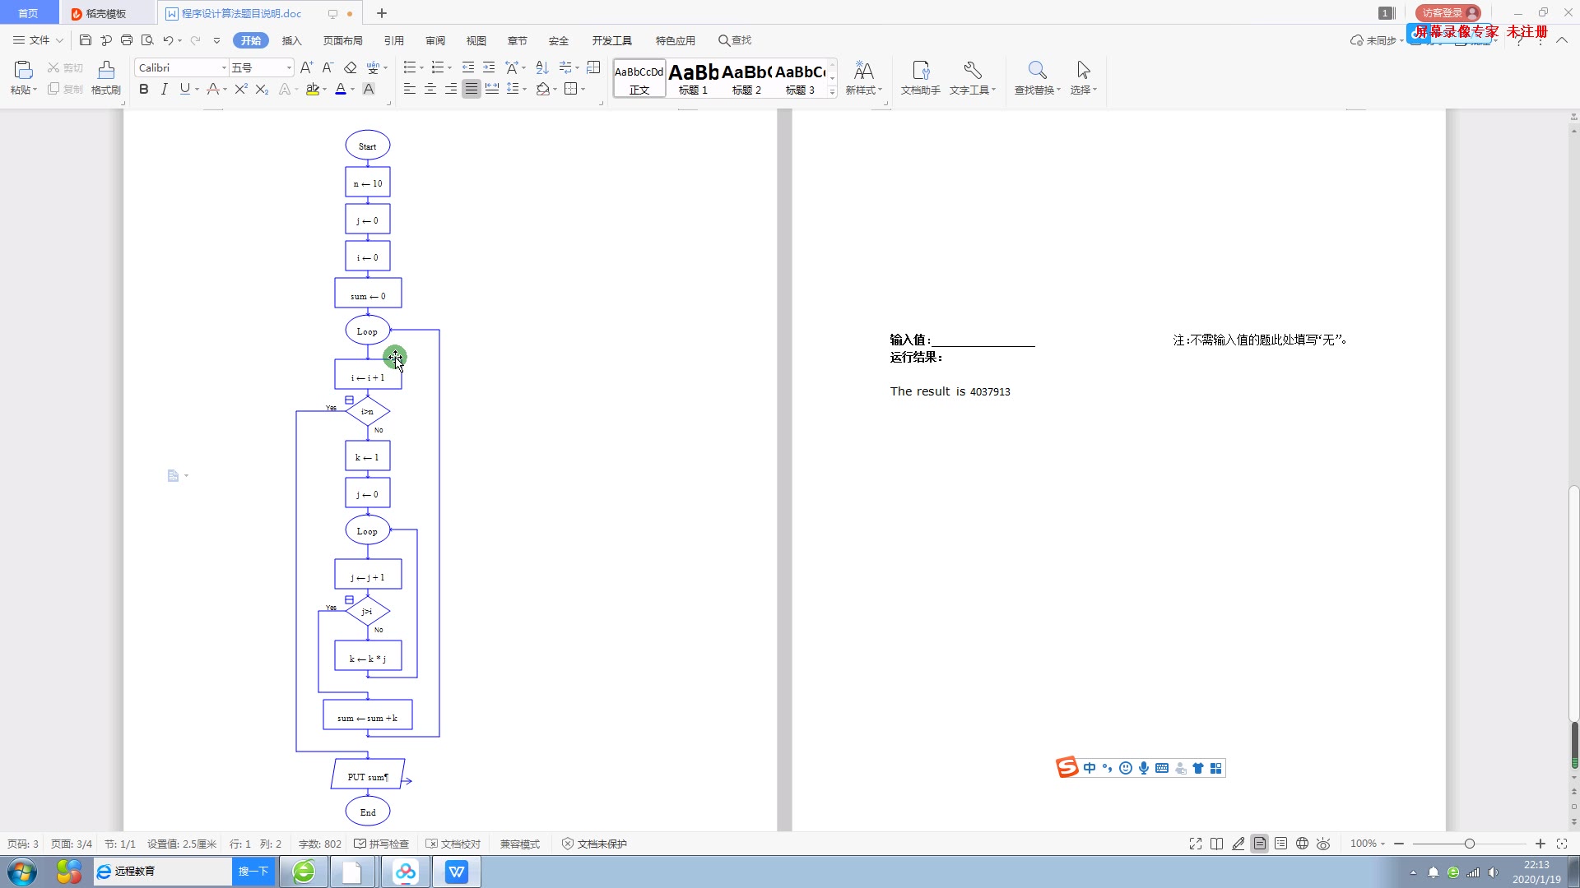Image resolution: width=1580 pixels, height=888 pixels.
Task: Toggle italic formatting
Action: (164, 89)
